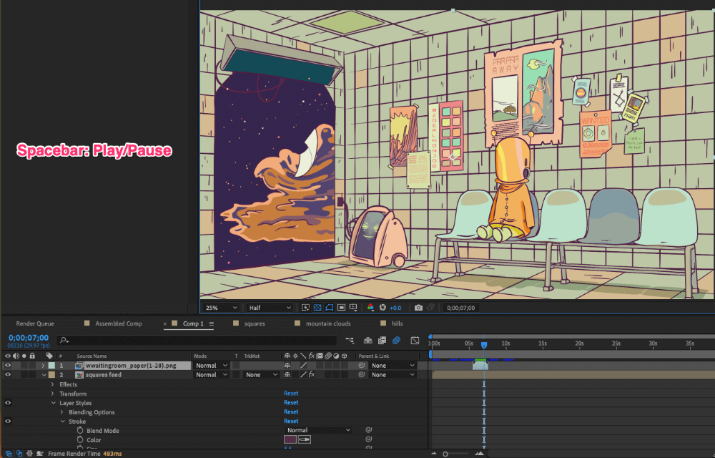Screen dimensions: 715x458
Task: Reset the Transform properties
Action: point(291,393)
